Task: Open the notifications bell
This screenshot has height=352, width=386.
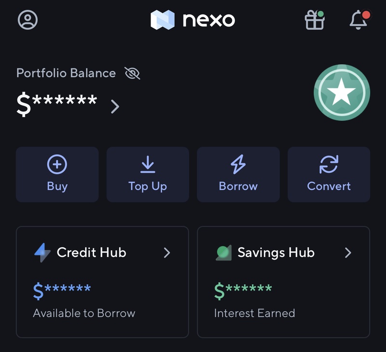Action: tap(359, 19)
